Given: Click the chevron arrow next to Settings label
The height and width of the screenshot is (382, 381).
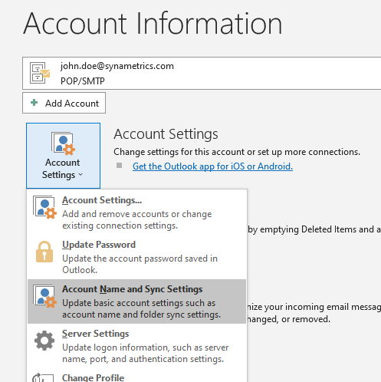Looking at the screenshot, I should (x=80, y=175).
